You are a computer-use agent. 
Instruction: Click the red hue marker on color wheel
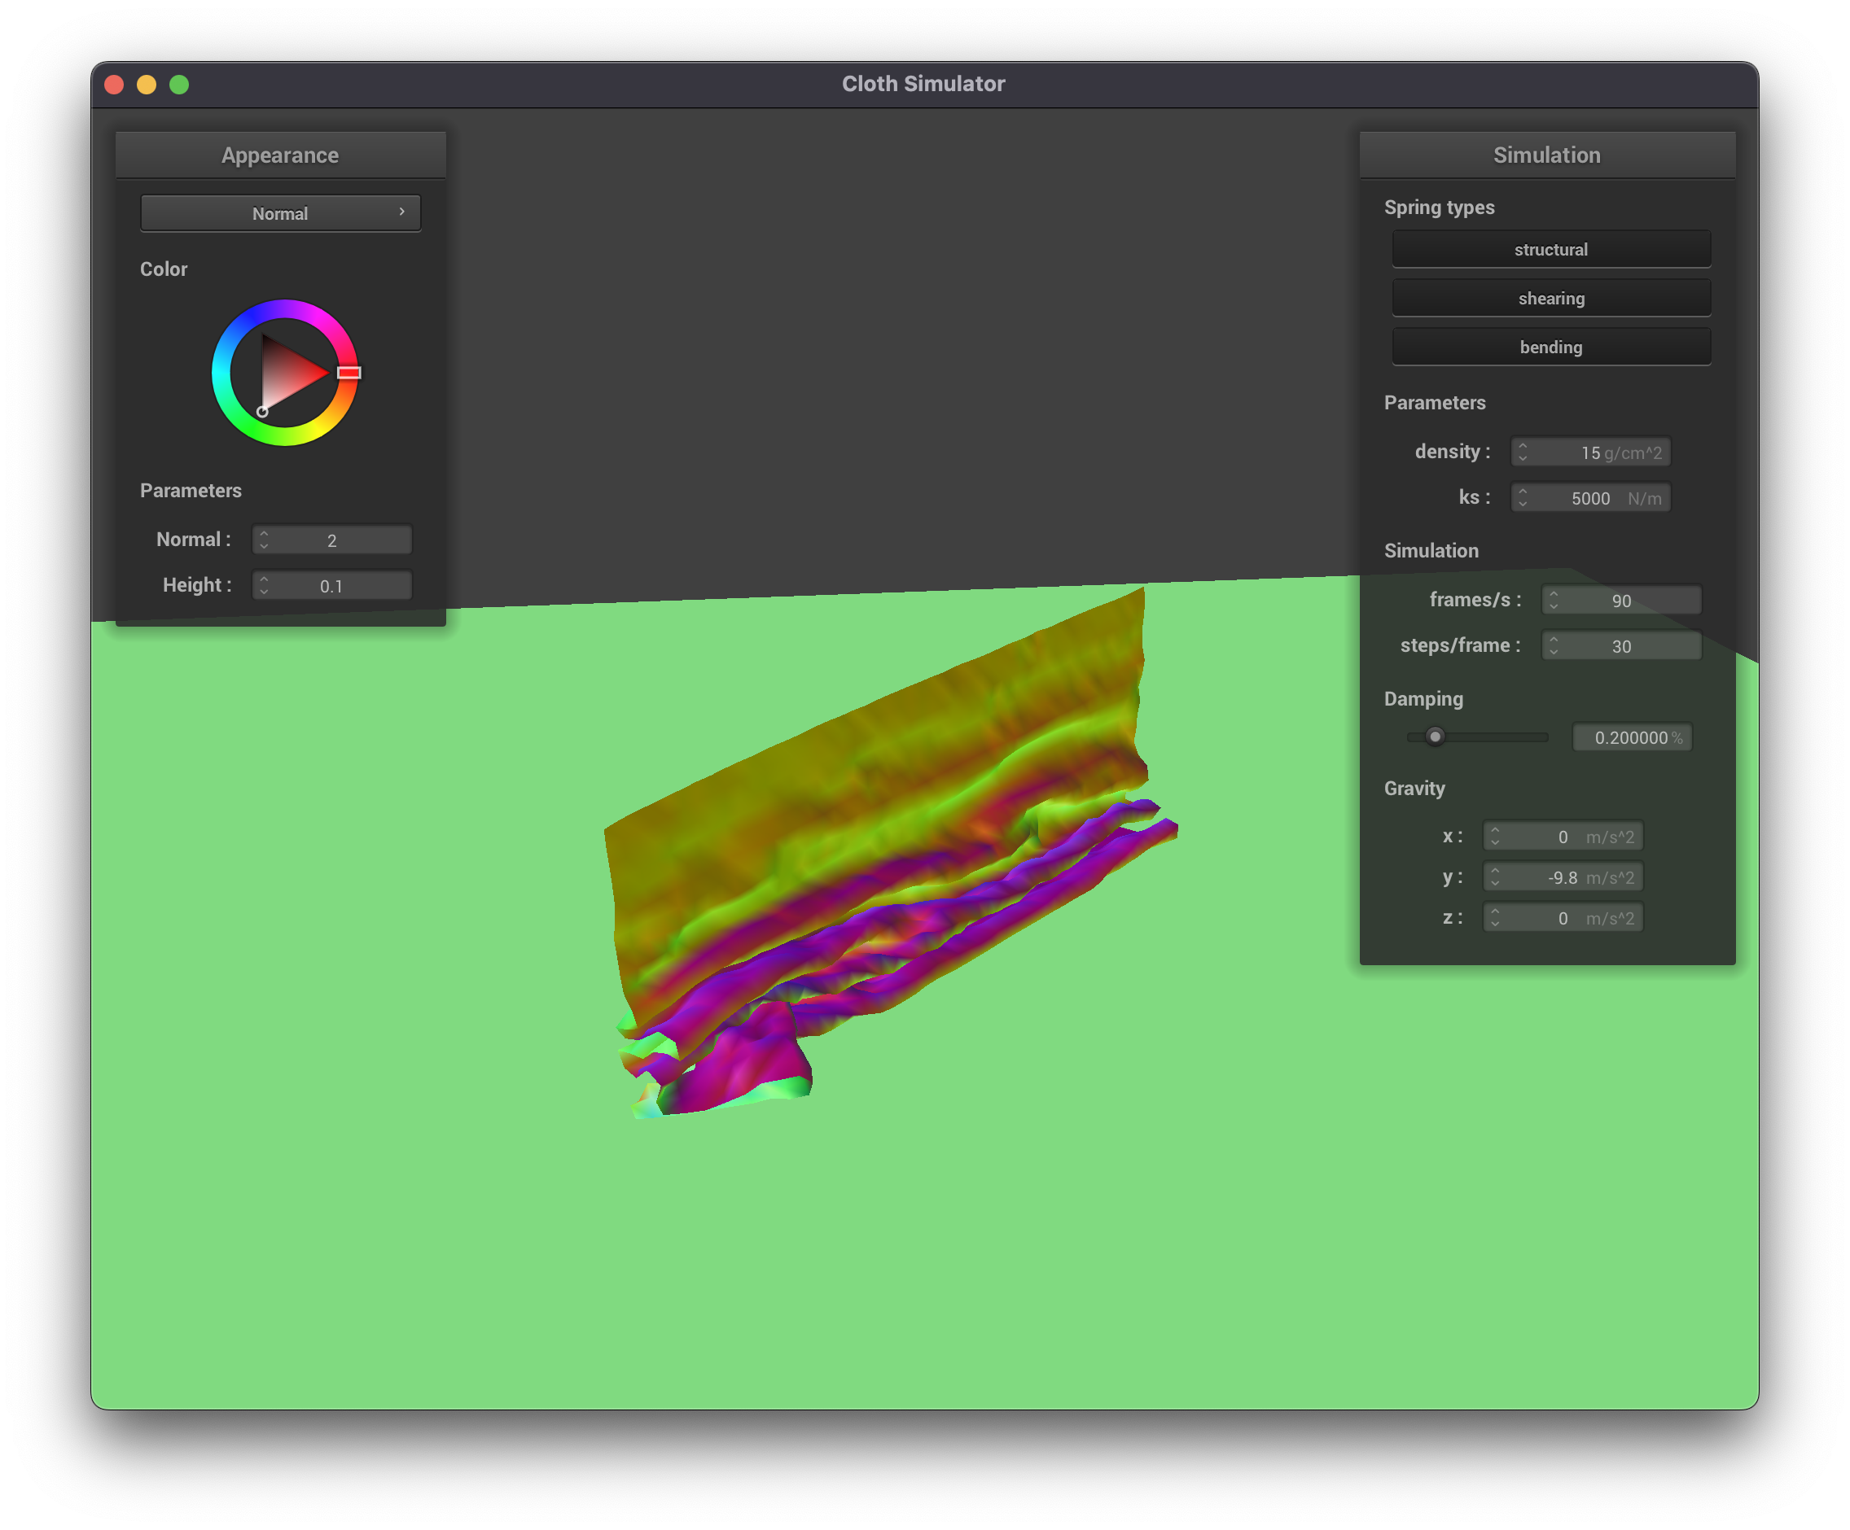(349, 373)
